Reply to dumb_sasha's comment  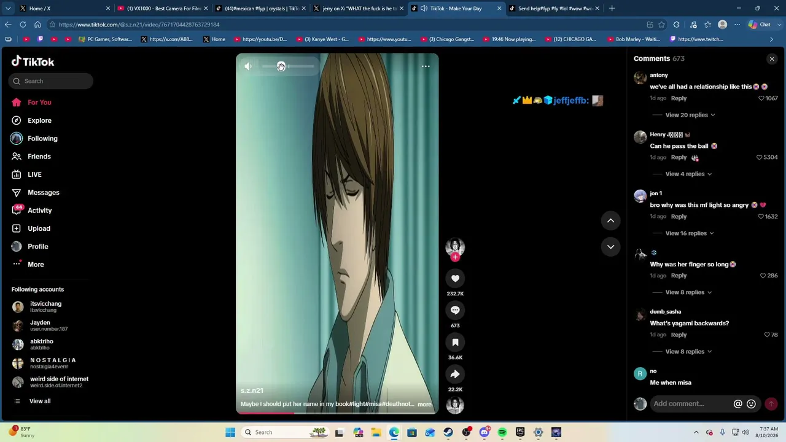coord(679,335)
